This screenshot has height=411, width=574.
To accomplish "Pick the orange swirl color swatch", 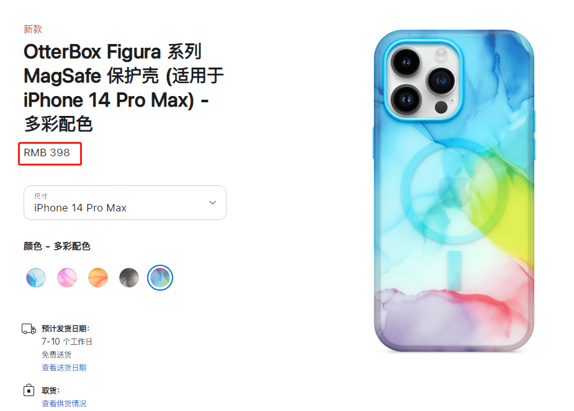I will (x=98, y=278).
